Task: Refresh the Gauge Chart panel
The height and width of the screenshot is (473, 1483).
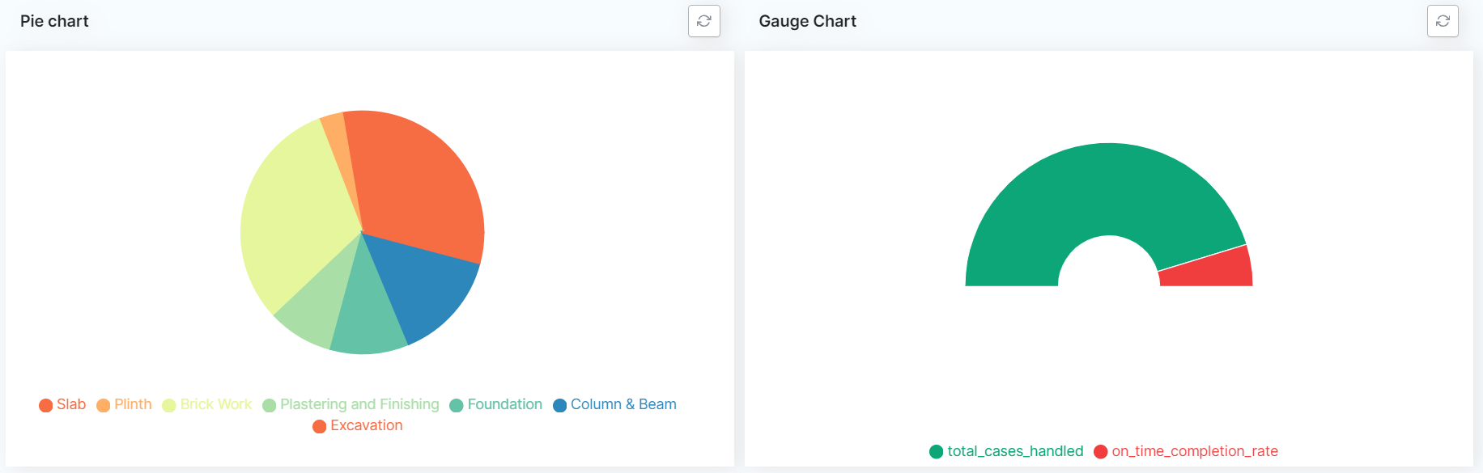Action: (1442, 21)
